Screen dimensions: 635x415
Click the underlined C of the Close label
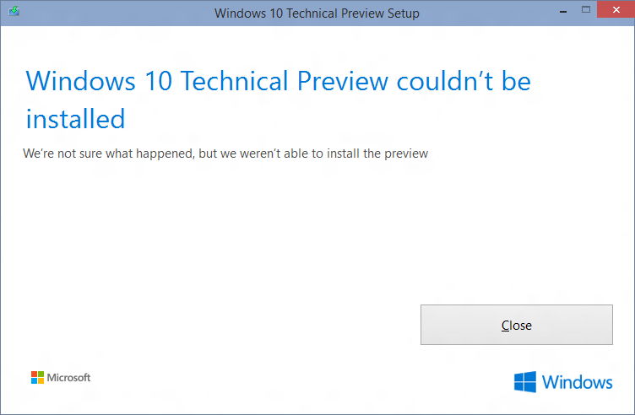point(505,326)
